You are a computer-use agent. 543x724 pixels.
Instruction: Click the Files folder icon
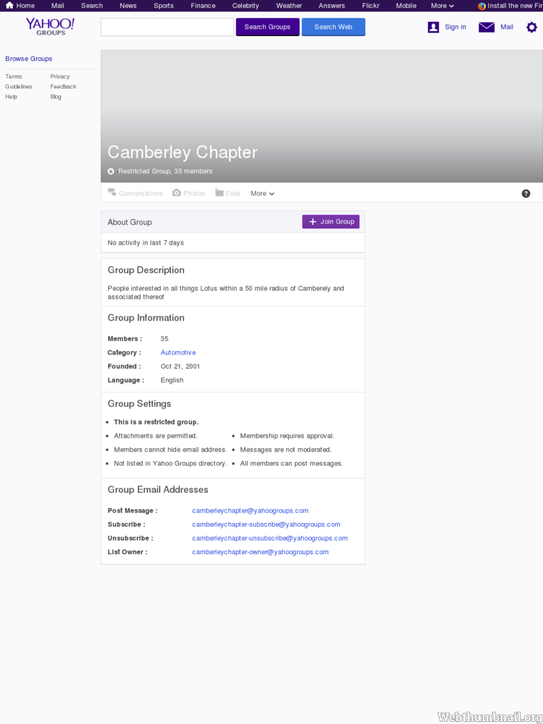(x=219, y=193)
